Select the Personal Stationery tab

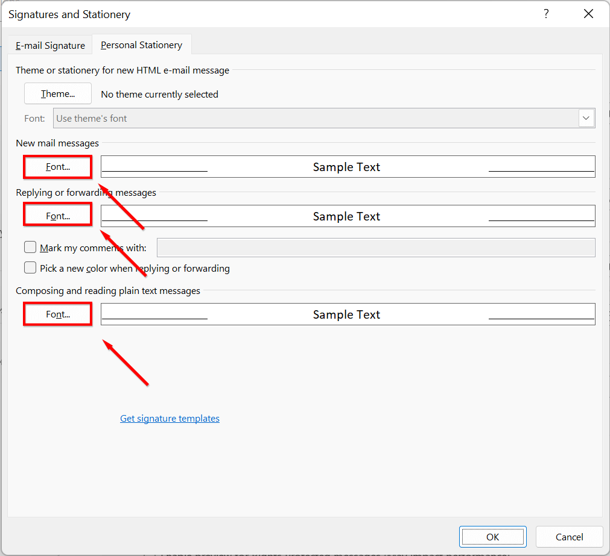coord(141,45)
